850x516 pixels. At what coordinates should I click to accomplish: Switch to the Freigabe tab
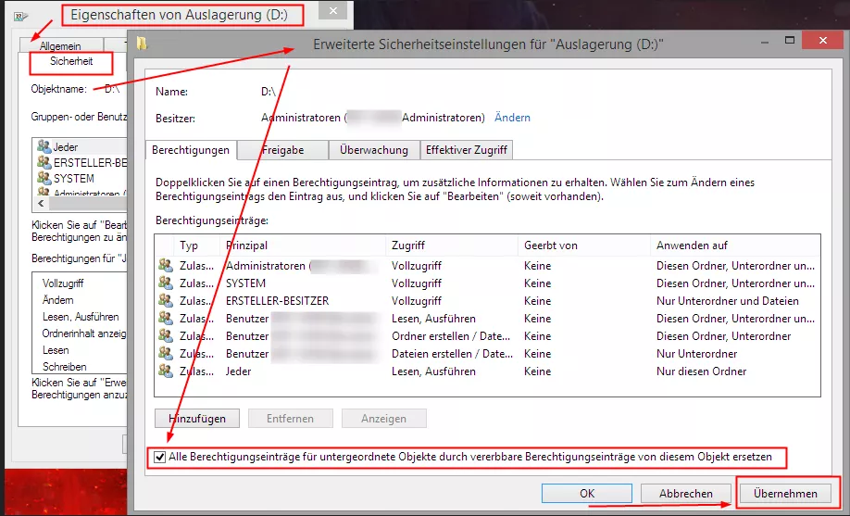[x=282, y=150]
